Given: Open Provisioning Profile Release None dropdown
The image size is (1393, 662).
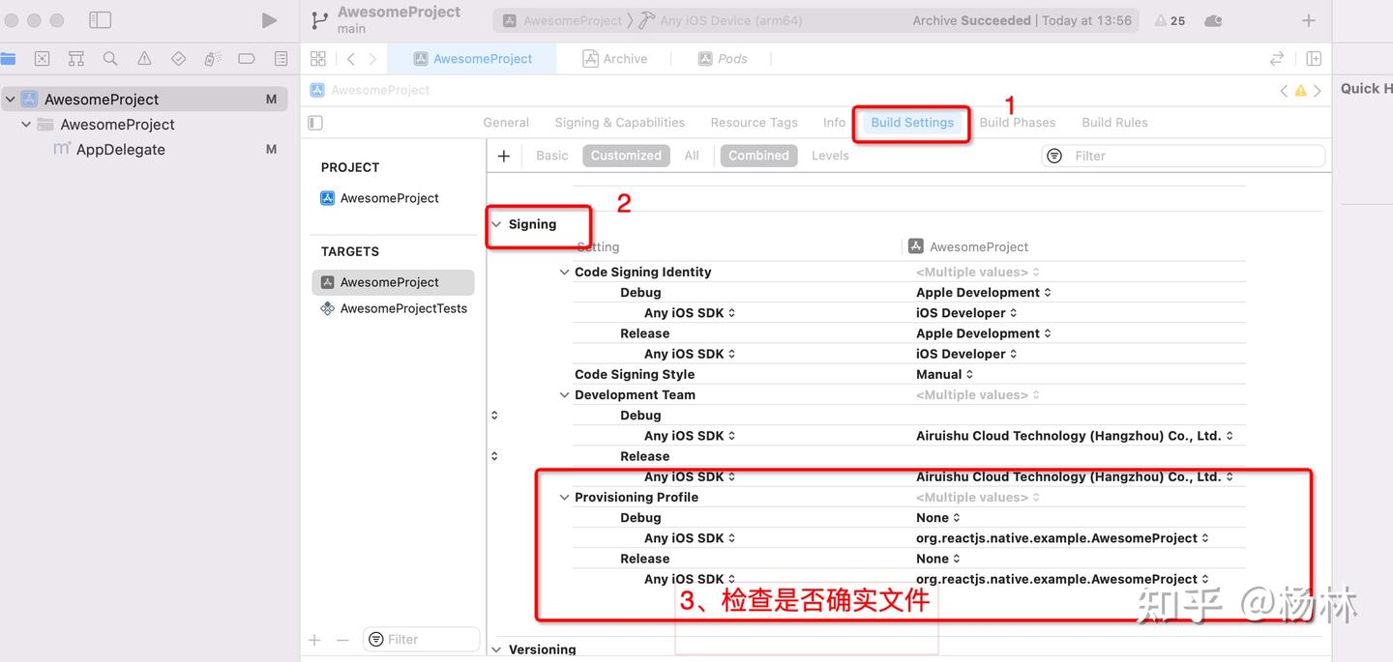Looking at the screenshot, I should 937,559.
